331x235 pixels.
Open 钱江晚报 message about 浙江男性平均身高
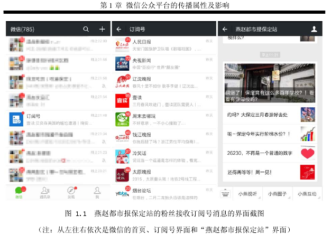[165, 142]
